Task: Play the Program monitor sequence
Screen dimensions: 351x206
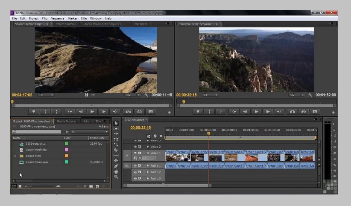Action: coord(256,112)
